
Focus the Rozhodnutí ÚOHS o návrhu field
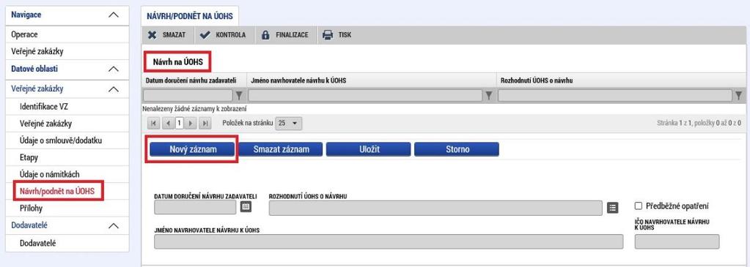(x=435, y=208)
